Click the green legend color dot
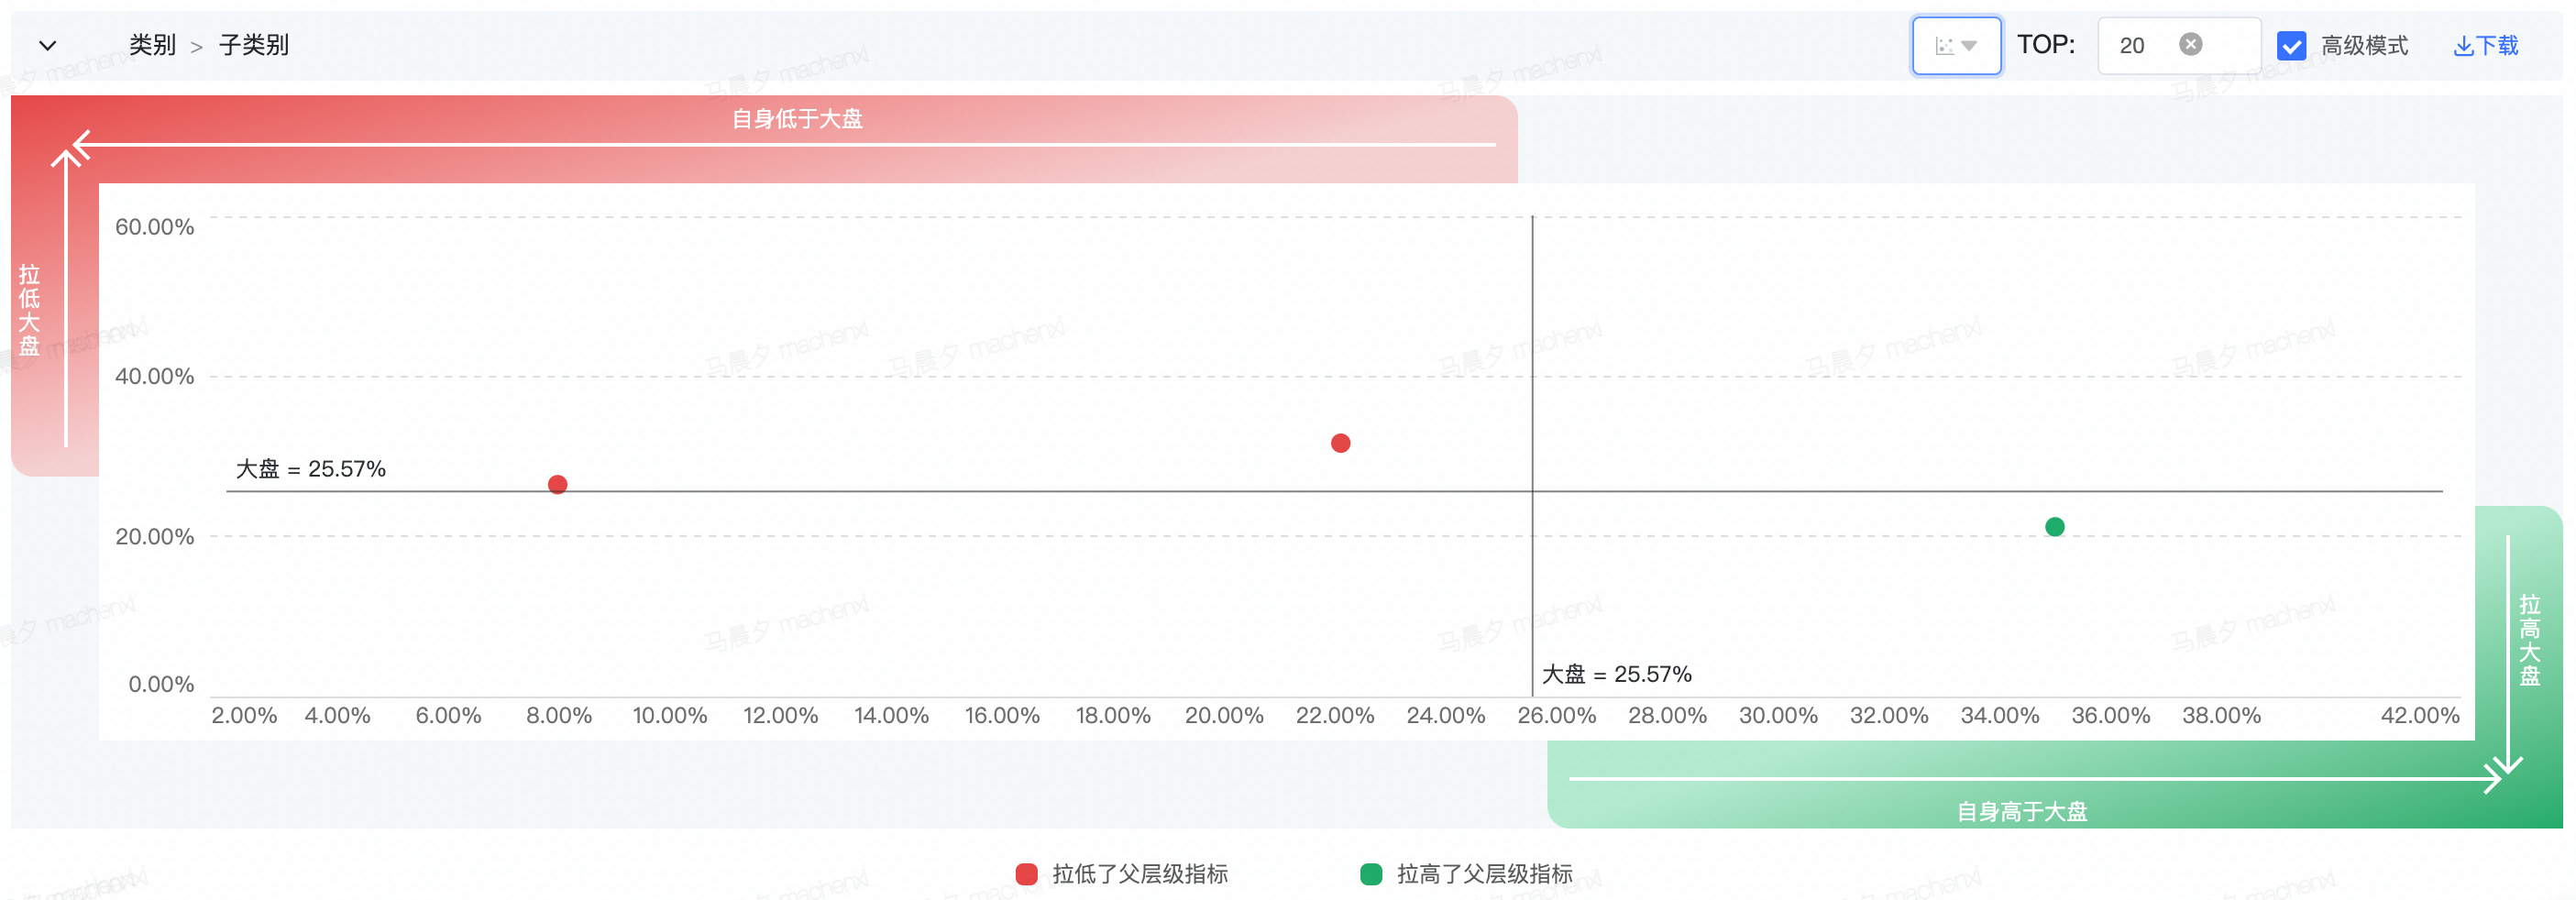Image resolution: width=2576 pixels, height=900 pixels. 1371,875
